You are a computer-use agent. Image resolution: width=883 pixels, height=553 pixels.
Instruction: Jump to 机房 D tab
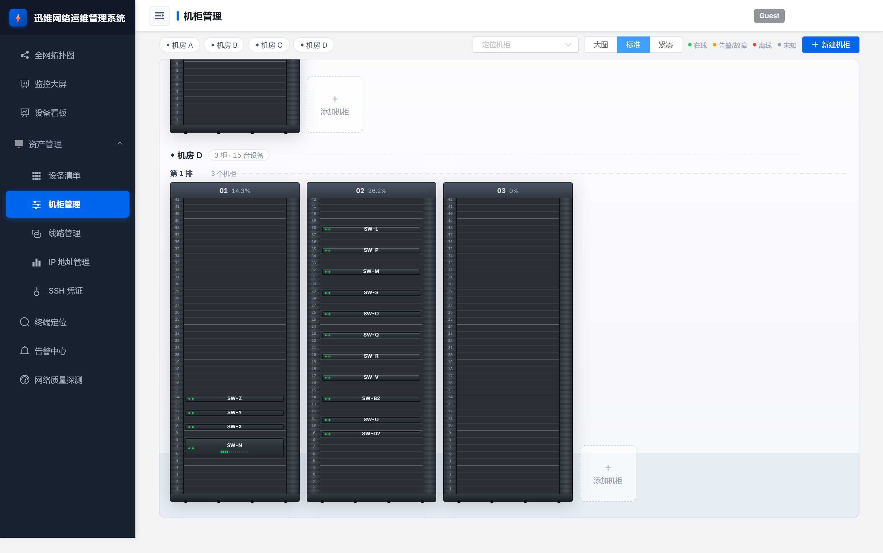coord(313,45)
